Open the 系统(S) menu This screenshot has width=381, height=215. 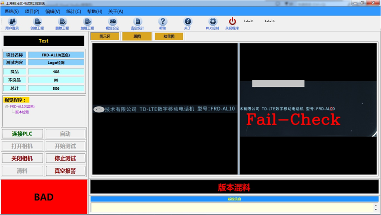(x=12, y=12)
